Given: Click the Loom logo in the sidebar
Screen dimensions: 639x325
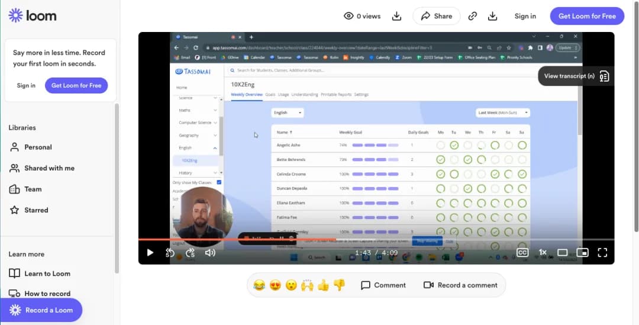Looking at the screenshot, I should [x=32, y=16].
